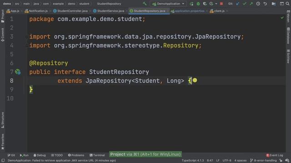
Task: Close the StudentRepository.java tab
Action: coord(167,11)
